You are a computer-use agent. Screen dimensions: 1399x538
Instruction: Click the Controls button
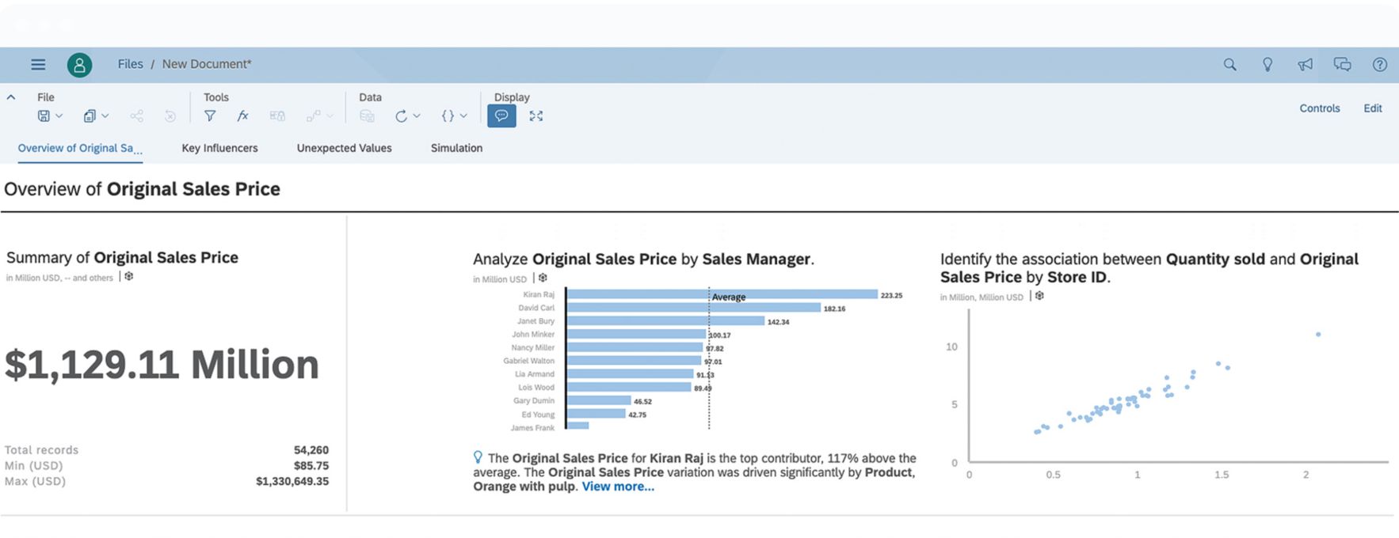(x=1319, y=108)
